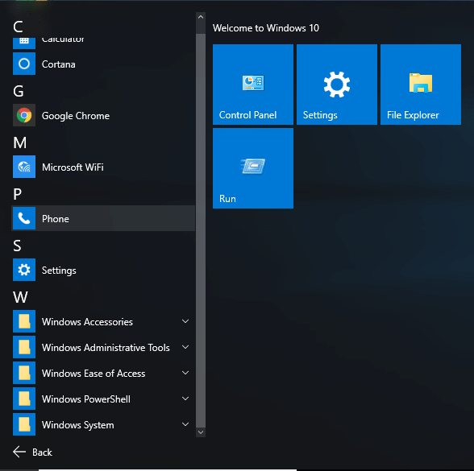Launch the Run tile
The height and width of the screenshot is (471, 474).
click(253, 167)
